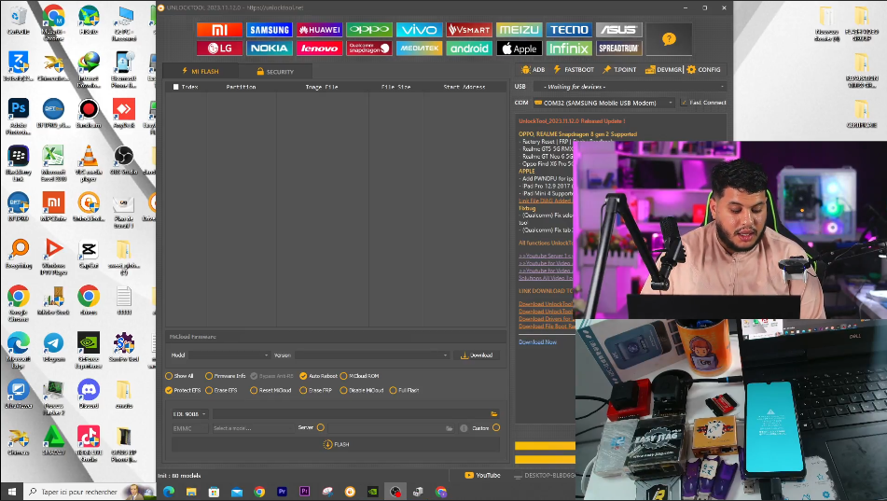Image resolution: width=887 pixels, height=501 pixels.
Task: Select the Spreadtrum brand logo
Action: click(619, 49)
